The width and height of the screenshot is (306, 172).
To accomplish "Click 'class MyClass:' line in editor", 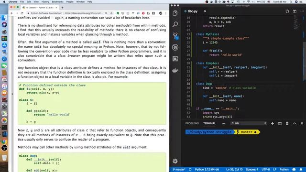I will [208, 34].
